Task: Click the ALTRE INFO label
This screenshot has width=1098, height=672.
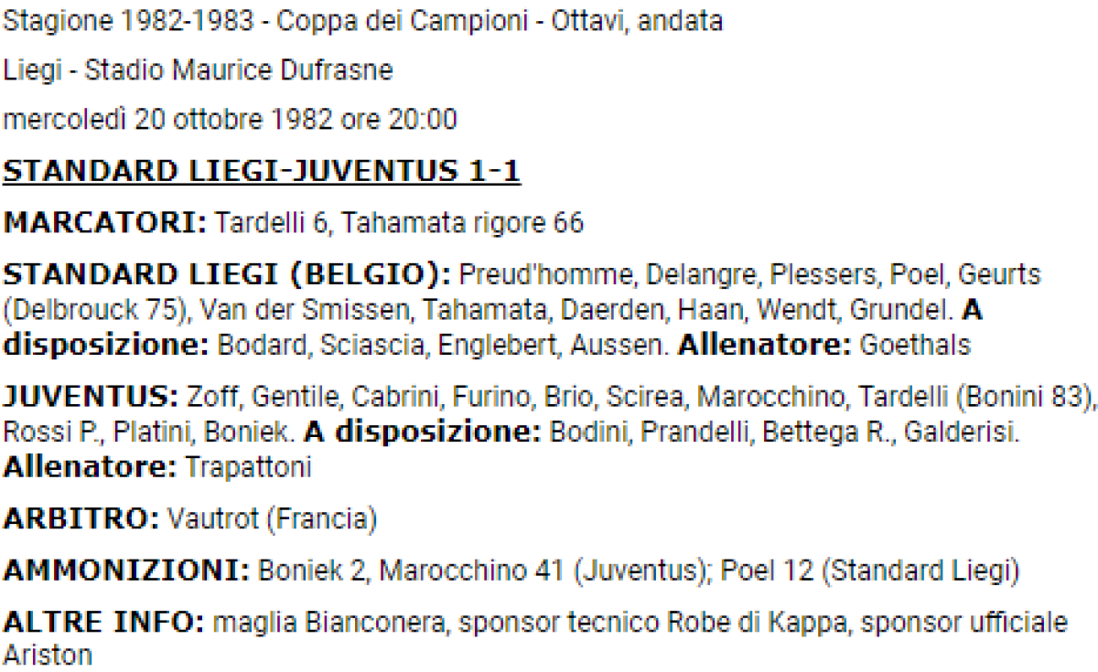Action: tap(103, 623)
